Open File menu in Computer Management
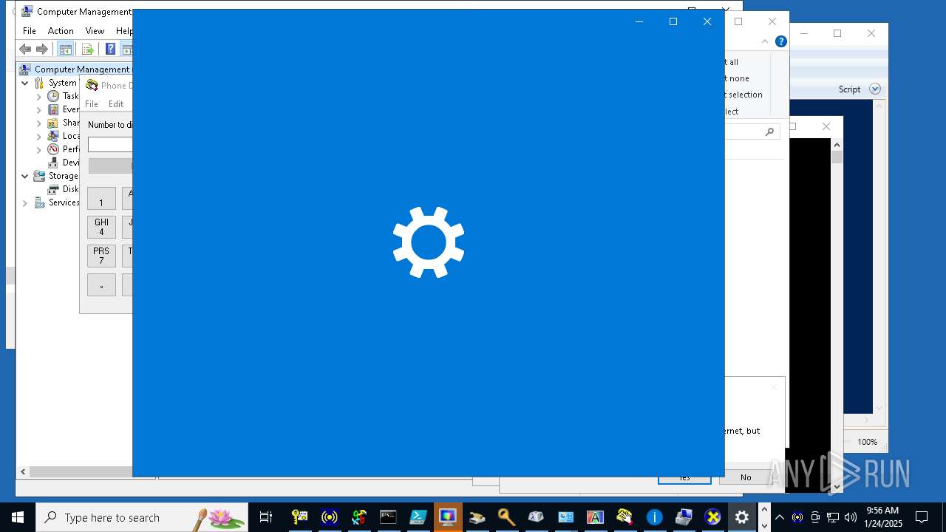The image size is (946, 532). click(x=30, y=31)
